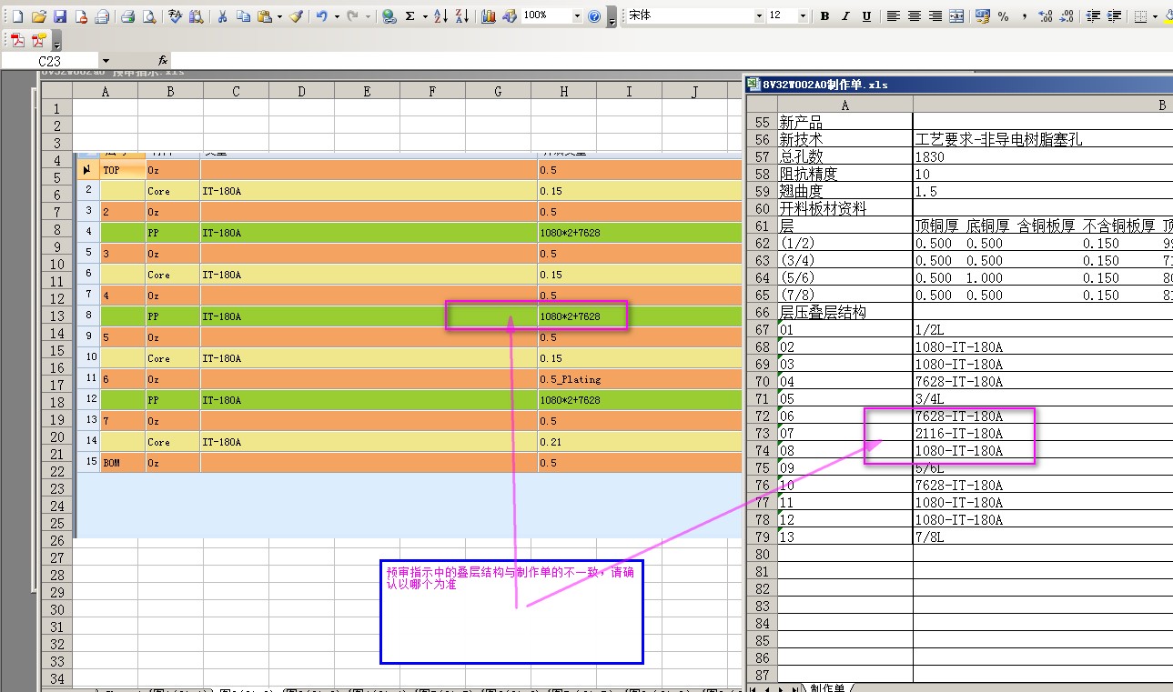Open the font name dropdown
The width and height of the screenshot is (1173, 692).
pos(759,16)
